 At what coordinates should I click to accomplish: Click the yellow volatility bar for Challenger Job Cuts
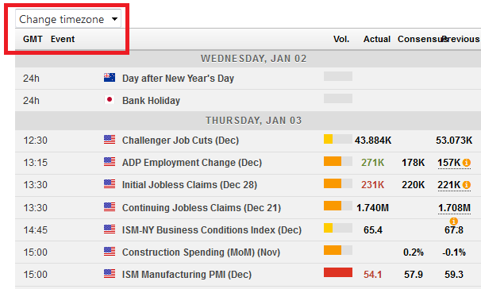pos(329,139)
